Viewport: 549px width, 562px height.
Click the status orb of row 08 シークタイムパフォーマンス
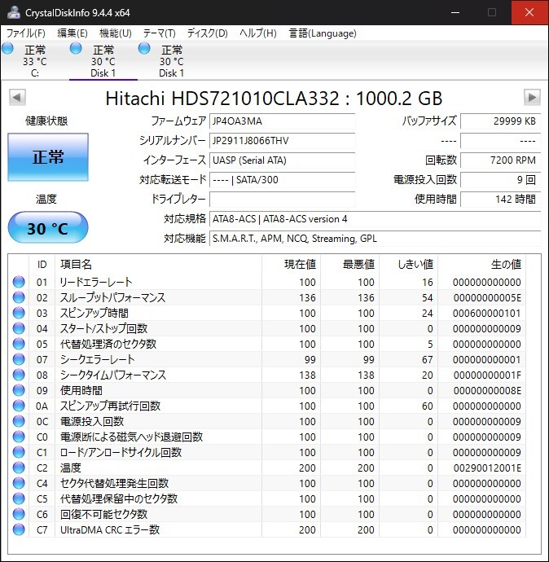[x=19, y=375]
